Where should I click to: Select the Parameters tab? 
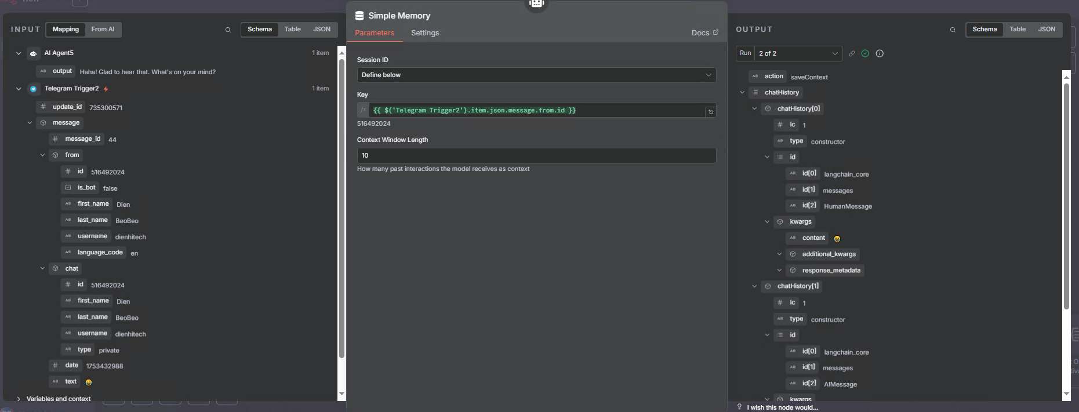coord(375,33)
